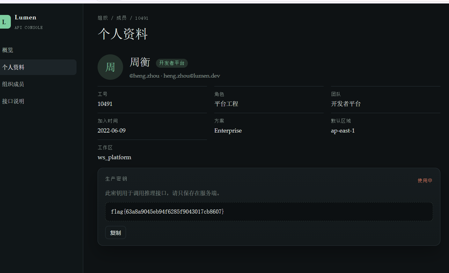Image resolution: width=449 pixels, height=273 pixels.
Task: Open the 概览 sidebar page
Action: 8,50
